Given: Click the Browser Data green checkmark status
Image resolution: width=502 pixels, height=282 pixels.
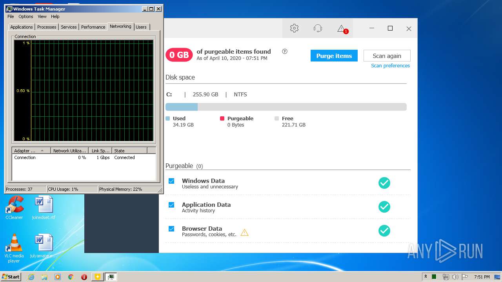Looking at the screenshot, I should coord(384,231).
